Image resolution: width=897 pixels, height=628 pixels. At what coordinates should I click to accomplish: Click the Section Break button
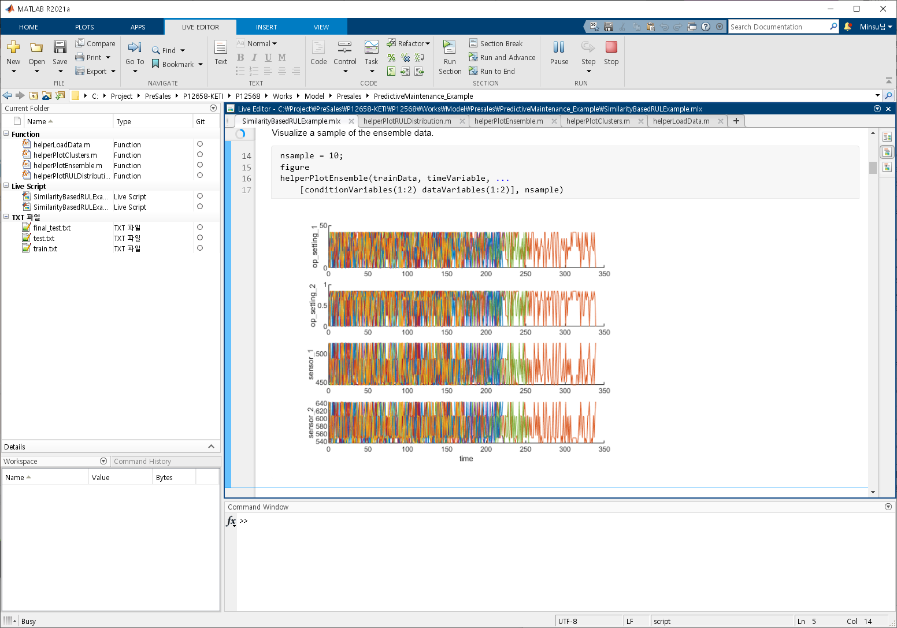pyautogui.click(x=496, y=43)
